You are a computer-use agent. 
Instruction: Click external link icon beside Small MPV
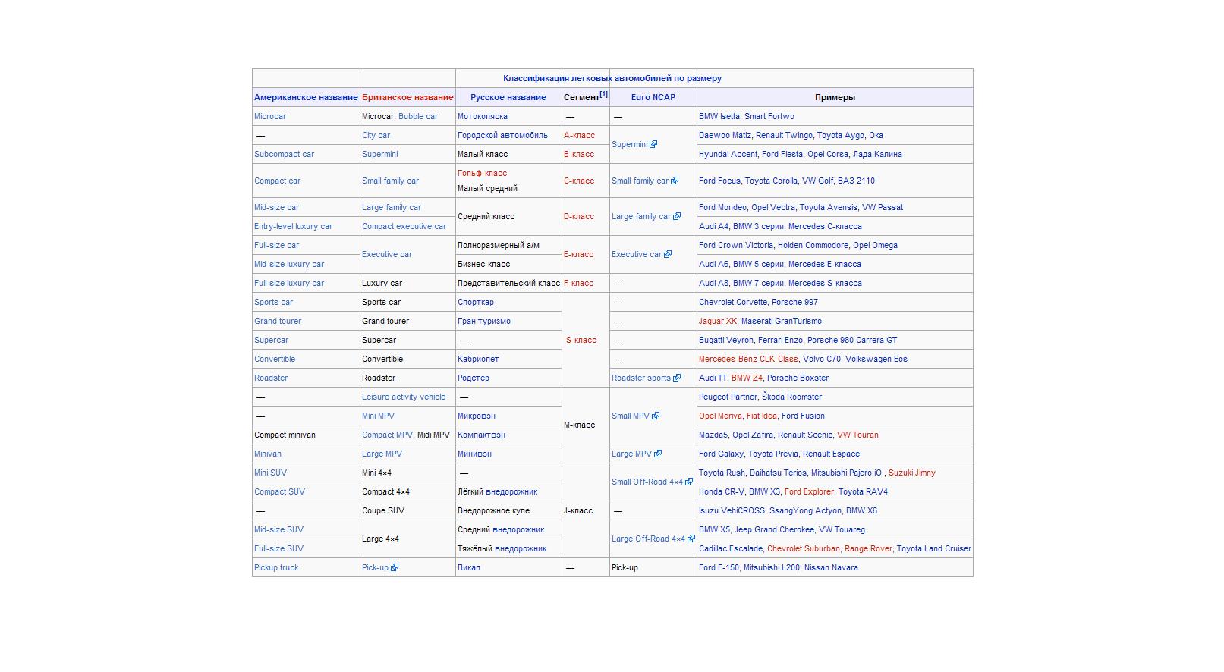click(656, 416)
